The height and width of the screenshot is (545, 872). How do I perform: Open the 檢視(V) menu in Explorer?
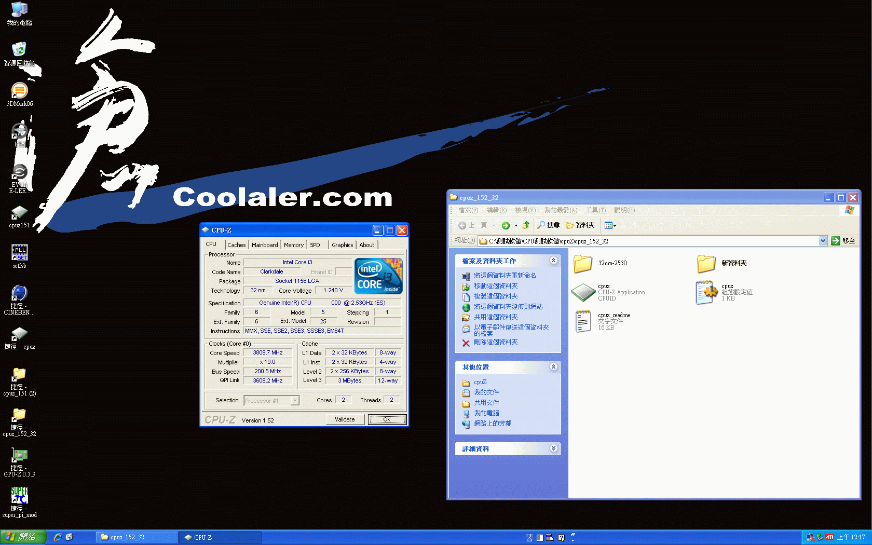tap(525, 210)
